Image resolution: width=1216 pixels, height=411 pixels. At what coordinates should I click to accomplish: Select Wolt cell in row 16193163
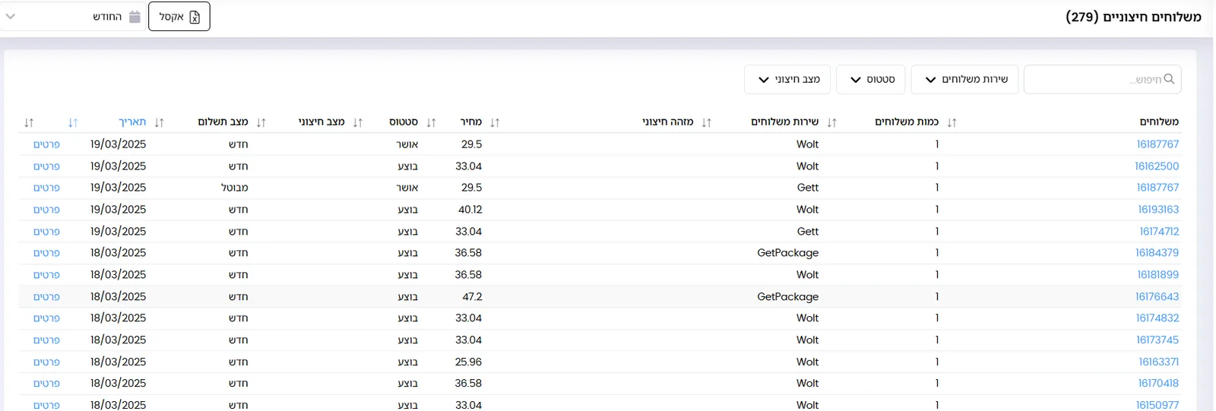coord(807,210)
